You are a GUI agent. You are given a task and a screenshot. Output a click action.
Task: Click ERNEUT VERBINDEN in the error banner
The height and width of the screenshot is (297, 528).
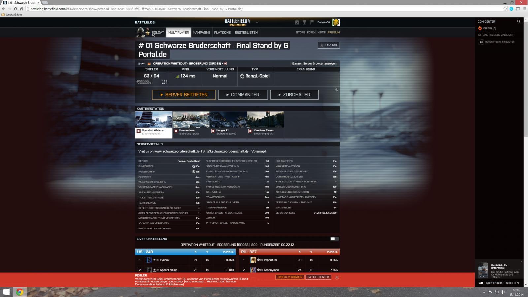click(290, 277)
